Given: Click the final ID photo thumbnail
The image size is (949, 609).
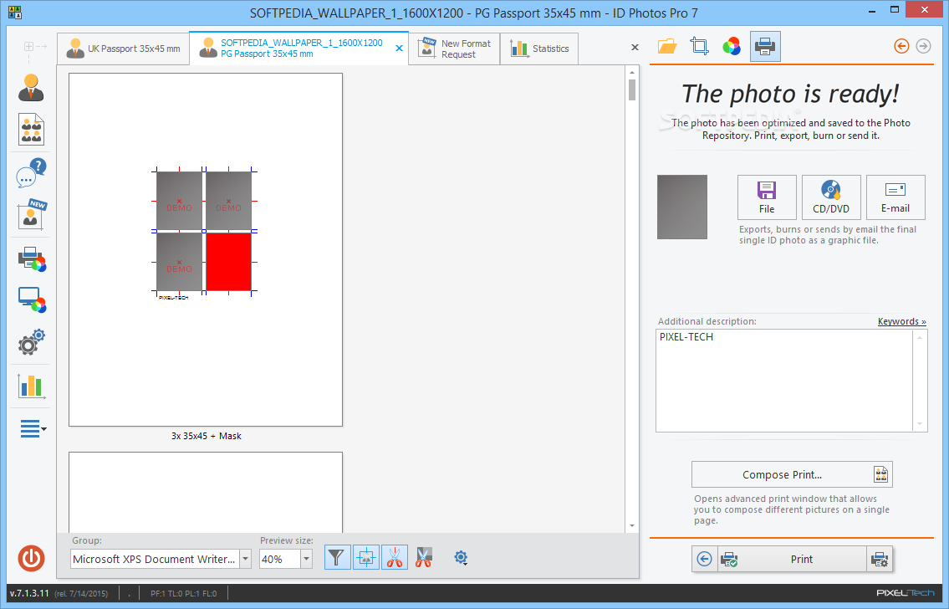Looking at the screenshot, I should (x=682, y=207).
